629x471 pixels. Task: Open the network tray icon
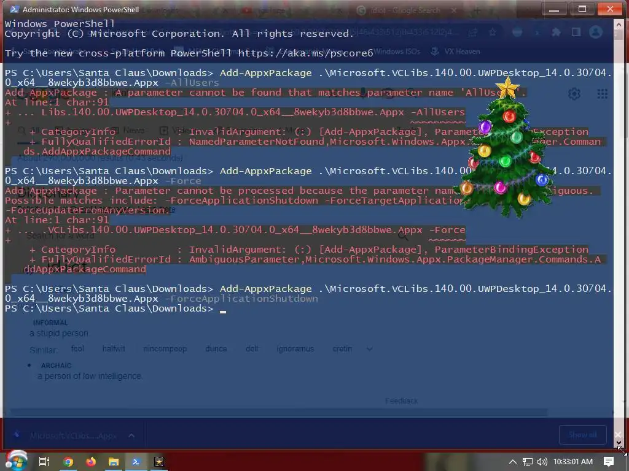(x=527, y=462)
